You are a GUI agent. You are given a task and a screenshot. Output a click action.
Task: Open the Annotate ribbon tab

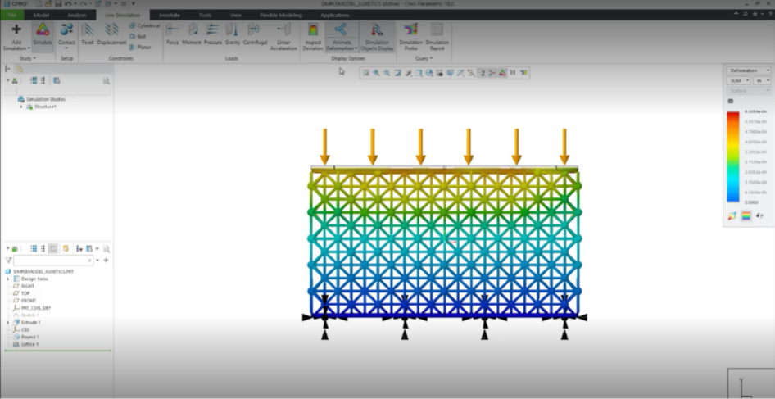[x=169, y=15]
